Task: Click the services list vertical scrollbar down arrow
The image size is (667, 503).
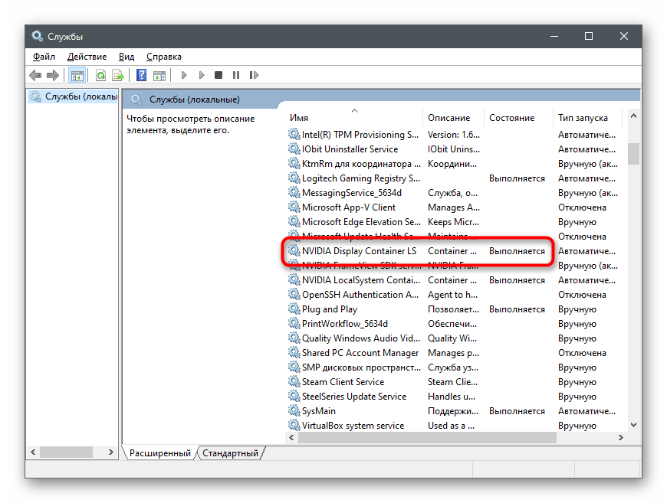Action: (633, 425)
